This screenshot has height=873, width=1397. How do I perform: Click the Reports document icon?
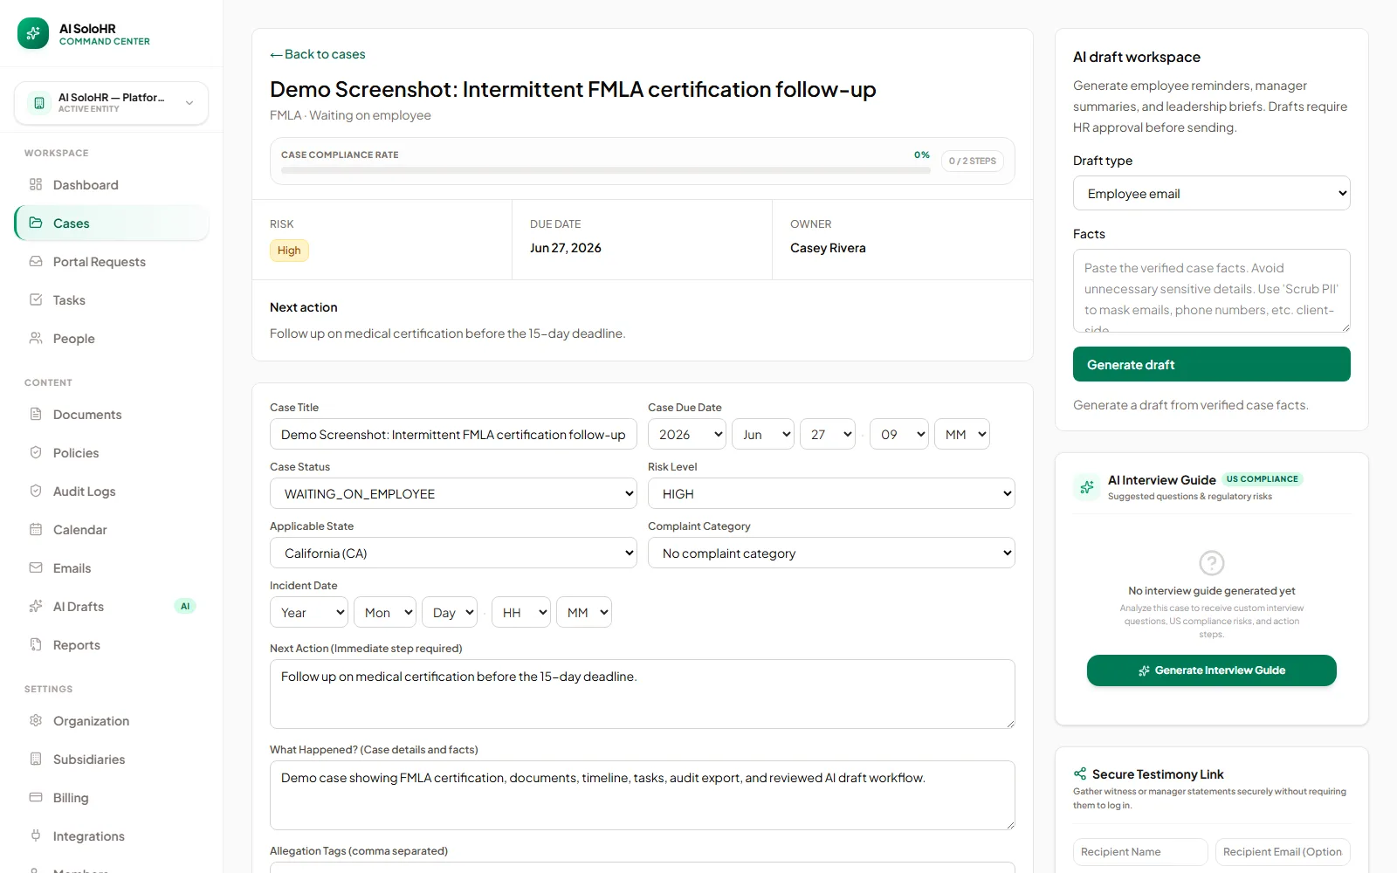click(x=36, y=644)
